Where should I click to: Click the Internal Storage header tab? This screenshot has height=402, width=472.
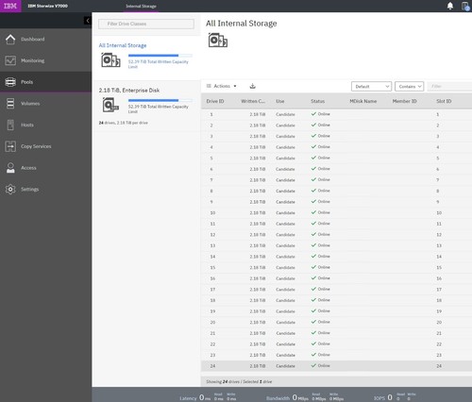tap(141, 6)
